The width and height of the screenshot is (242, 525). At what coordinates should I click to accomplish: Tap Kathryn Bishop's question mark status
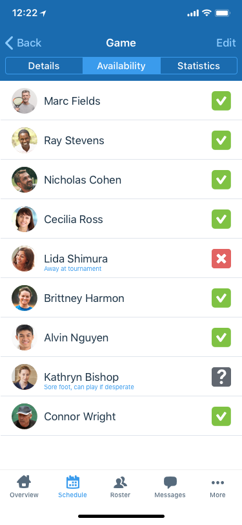221,377
